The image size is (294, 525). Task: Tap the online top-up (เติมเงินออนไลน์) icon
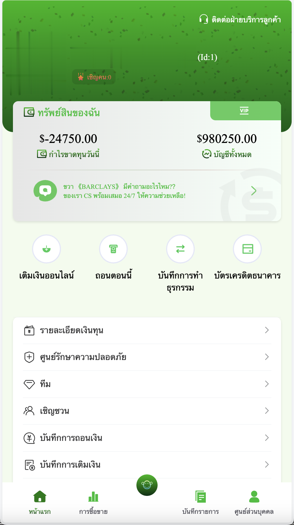tap(46, 249)
